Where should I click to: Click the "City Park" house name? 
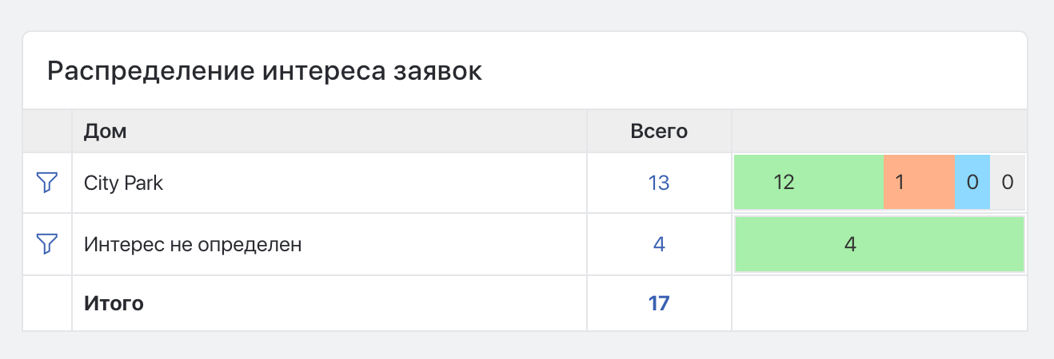point(123,183)
